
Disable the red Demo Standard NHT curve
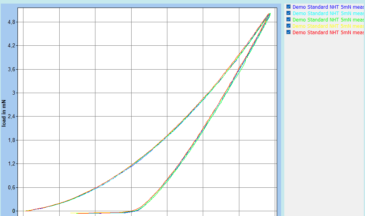[289, 32]
